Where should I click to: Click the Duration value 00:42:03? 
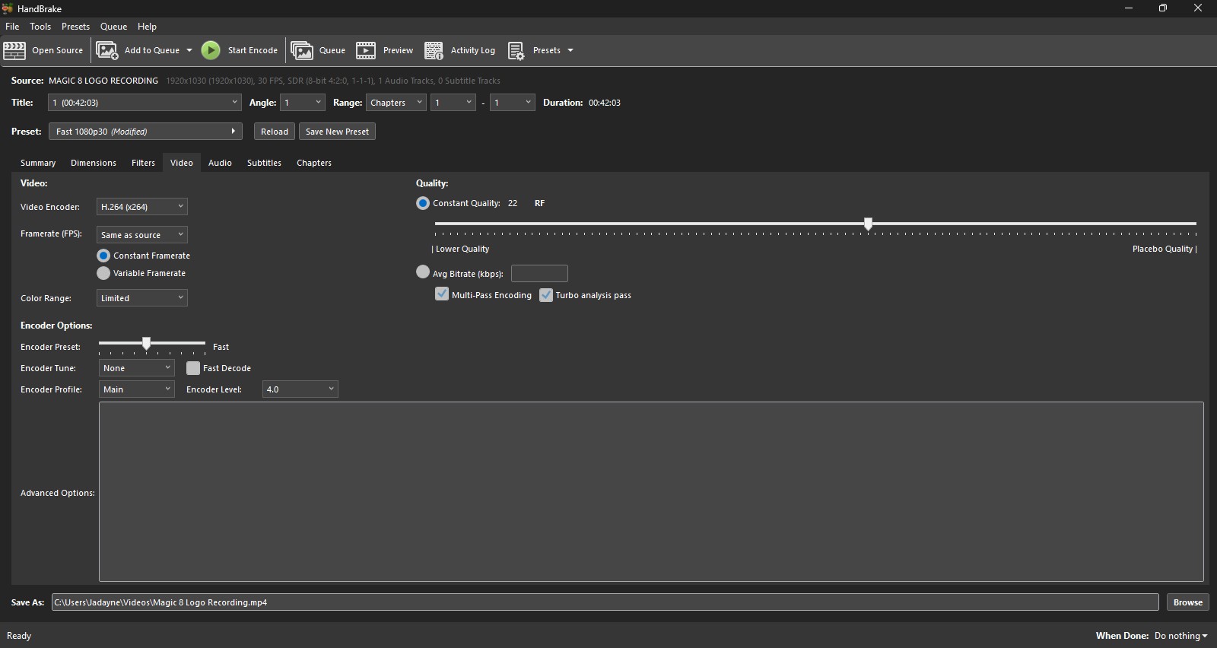click(x=605, y=103)
